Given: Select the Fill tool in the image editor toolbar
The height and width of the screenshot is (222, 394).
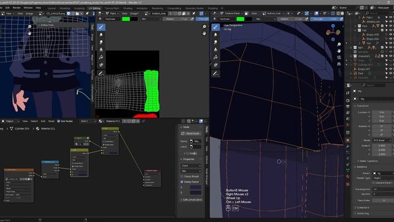Looking at the screenshot, I should coord(101,57).
